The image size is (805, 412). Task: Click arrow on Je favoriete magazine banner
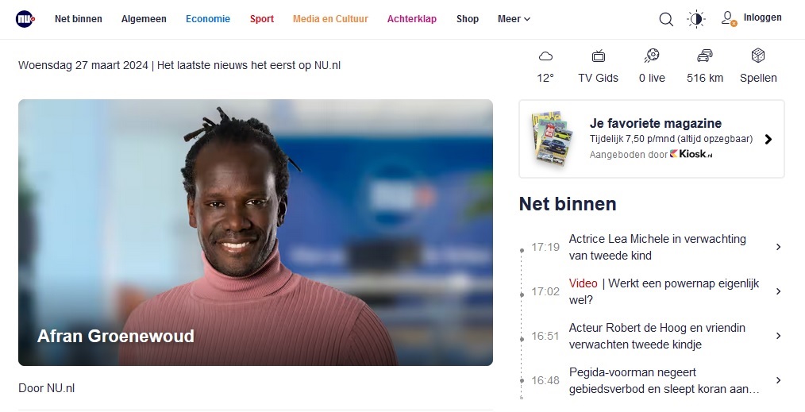click(768, 139)
